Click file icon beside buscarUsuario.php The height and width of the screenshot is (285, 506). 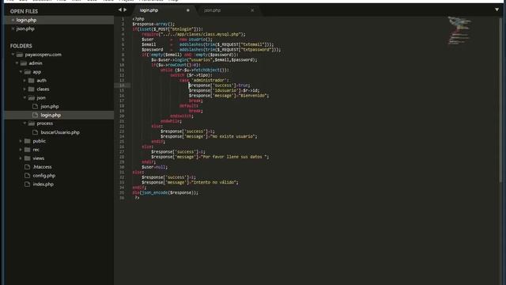[x=35, y=132]
